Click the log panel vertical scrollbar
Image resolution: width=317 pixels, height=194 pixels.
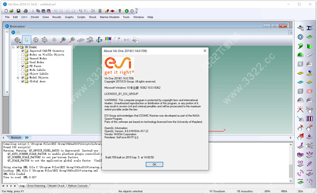pyautogui.click(x=291, y=163)
